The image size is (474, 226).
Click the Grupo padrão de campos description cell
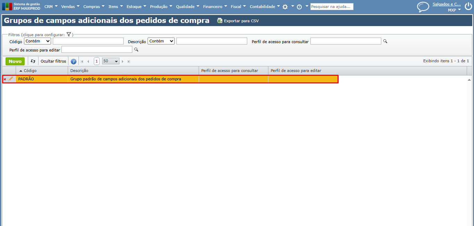pos(133,79)
